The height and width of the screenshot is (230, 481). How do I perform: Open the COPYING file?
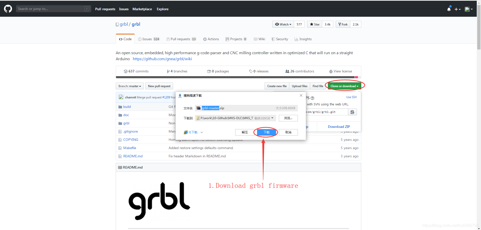pos(131,140)
